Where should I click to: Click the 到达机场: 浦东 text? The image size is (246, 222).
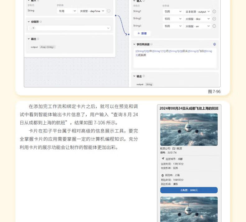tap(169, 184)
